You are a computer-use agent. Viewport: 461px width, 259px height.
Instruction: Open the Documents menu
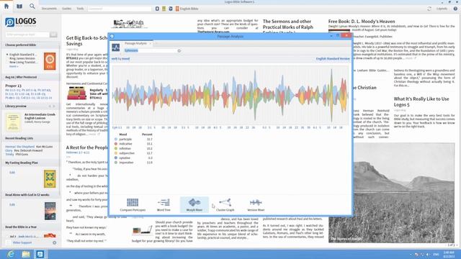[49, 9]
